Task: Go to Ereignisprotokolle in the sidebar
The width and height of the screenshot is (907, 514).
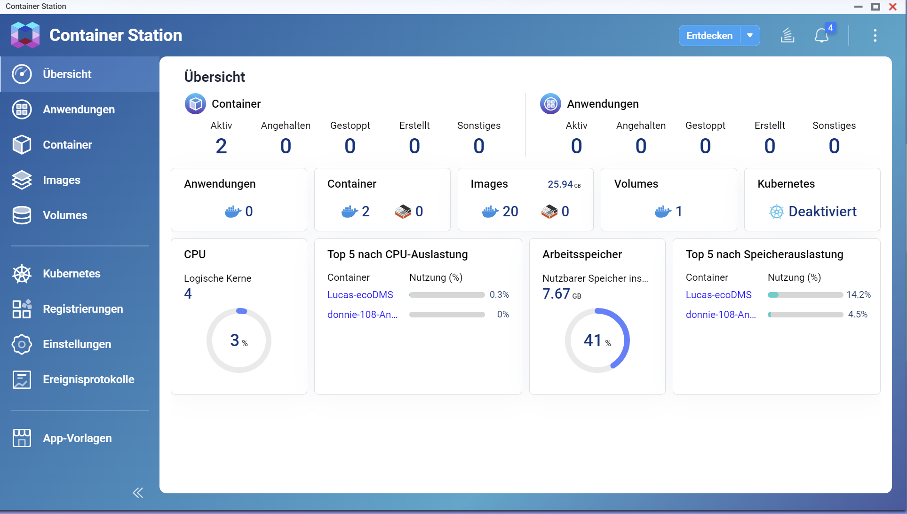Action: 88,380
